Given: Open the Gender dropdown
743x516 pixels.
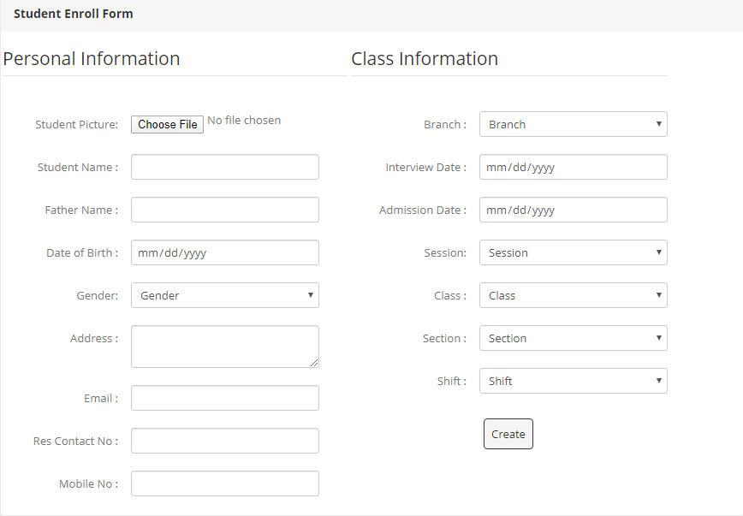Looking at the screenshot, I should [224, 295].
